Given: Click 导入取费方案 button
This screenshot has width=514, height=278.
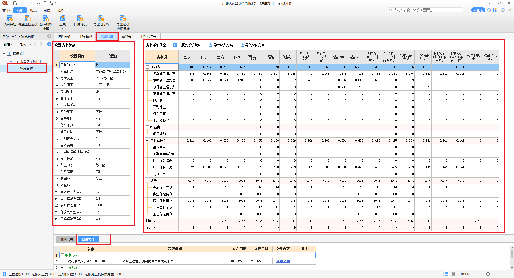Looking at the screenshot, I should coord(253,45).
